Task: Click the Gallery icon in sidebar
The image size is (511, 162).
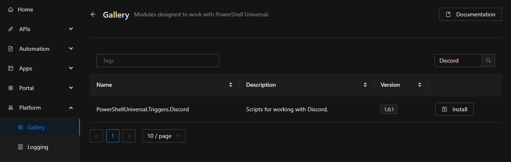Action: [x=21, y=127]
